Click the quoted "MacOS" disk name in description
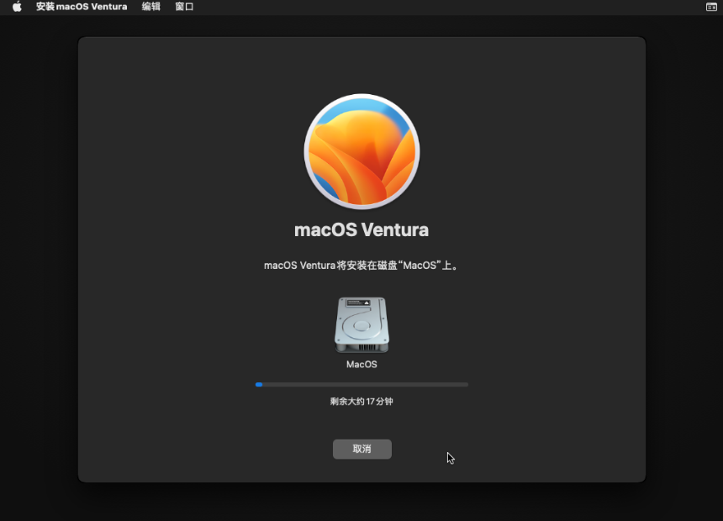This screenshot has width=723, height=521. [420, 266]
